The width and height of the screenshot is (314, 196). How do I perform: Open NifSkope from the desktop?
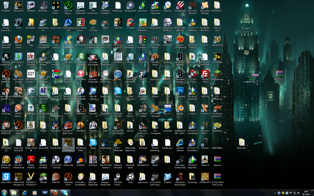click(x=31, y=7)
